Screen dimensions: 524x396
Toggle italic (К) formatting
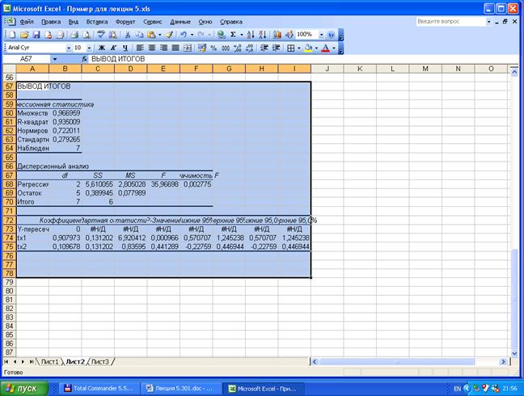113,48
